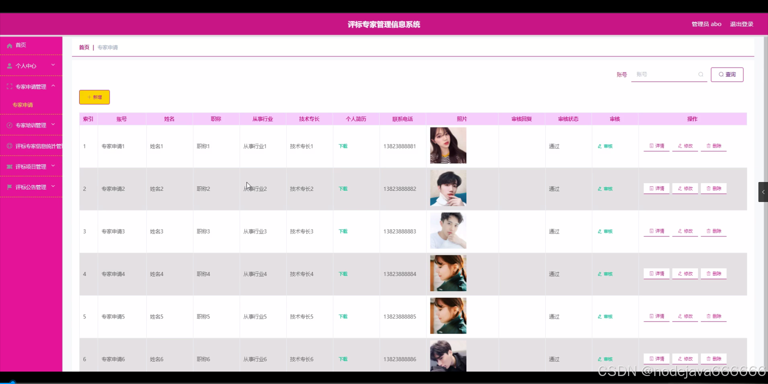
Task: Click the search magnifier icon in 账号 field
Action: 701,74
